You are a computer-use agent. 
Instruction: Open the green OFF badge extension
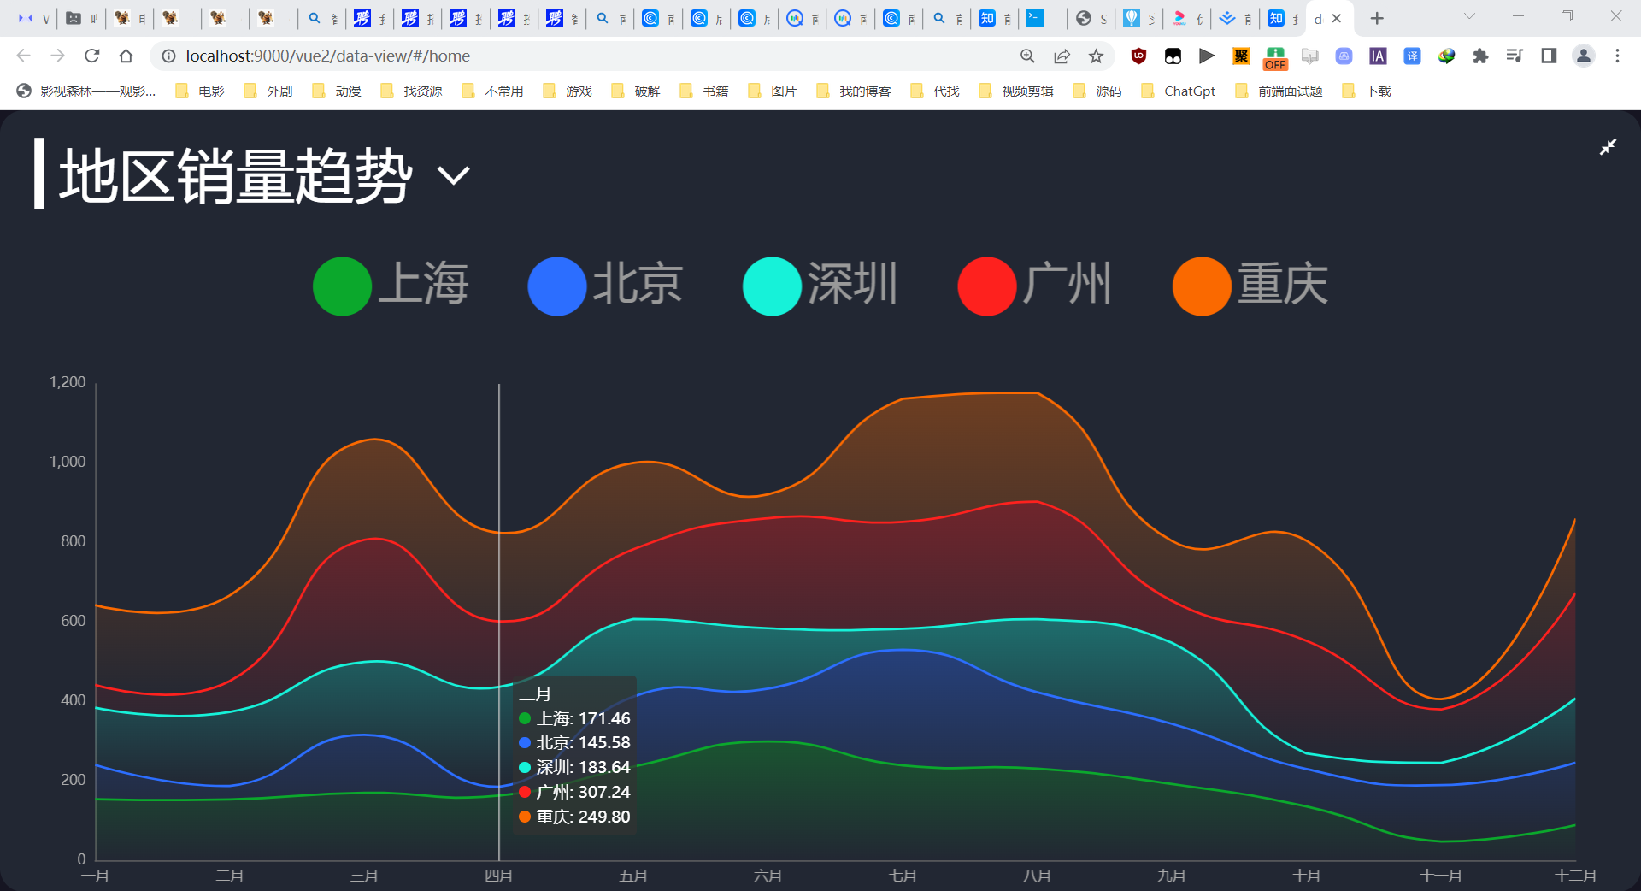coord(1275,57)
